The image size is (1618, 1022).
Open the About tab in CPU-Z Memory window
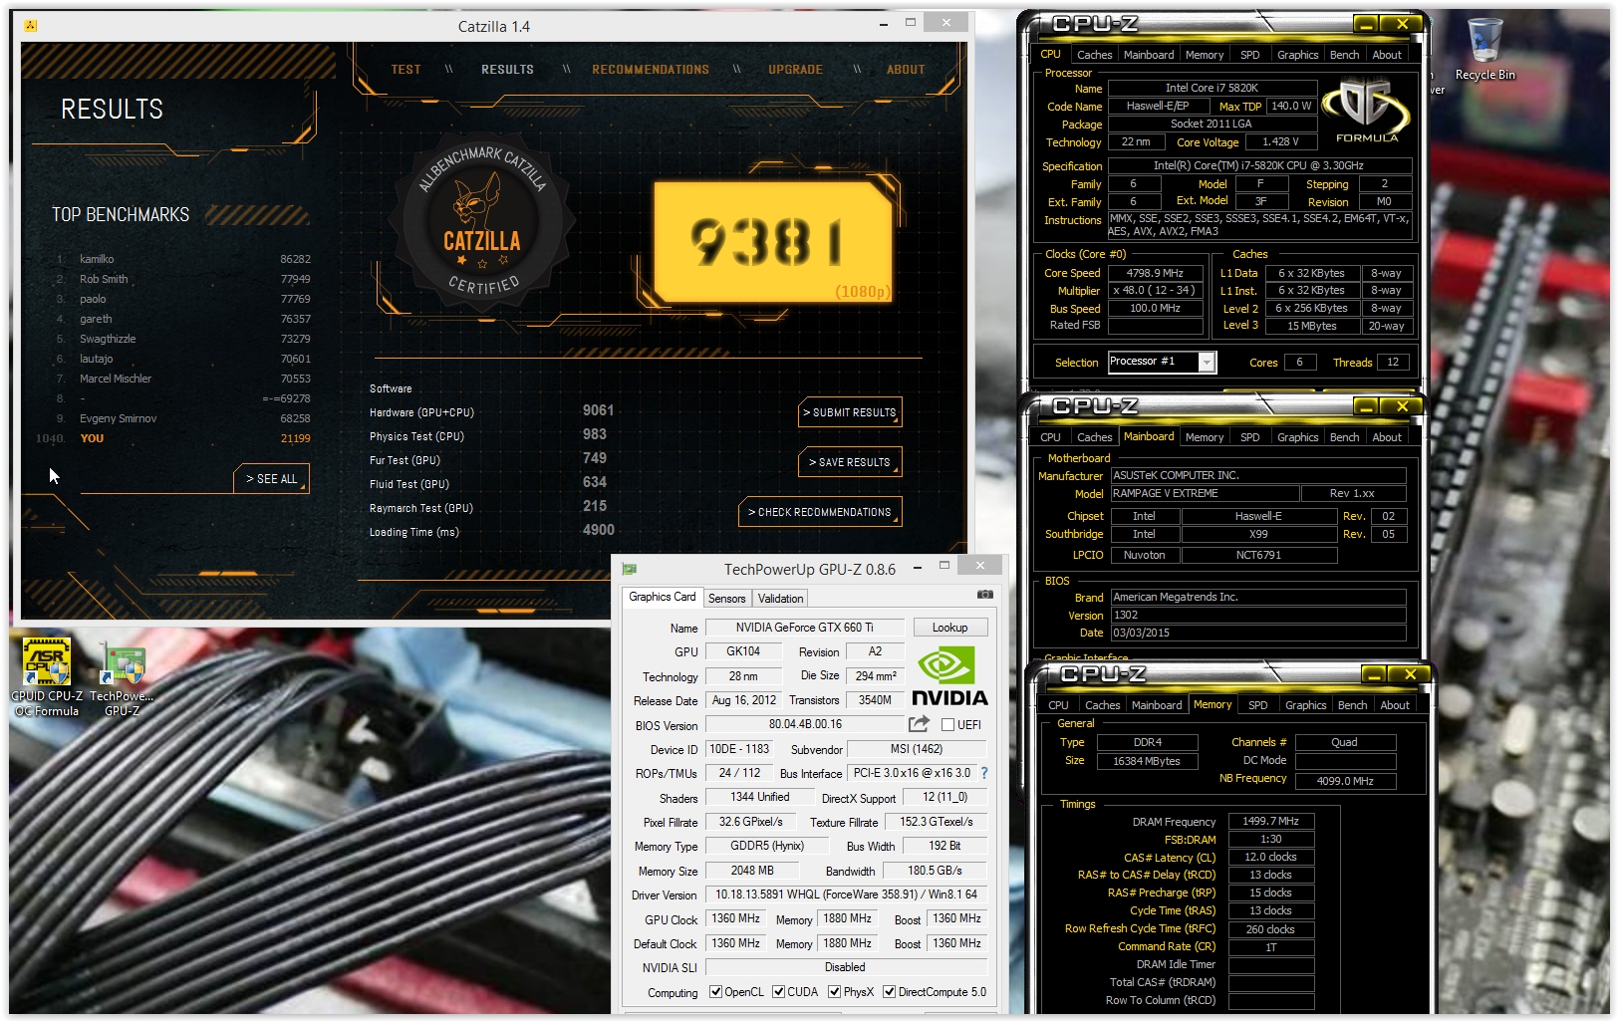[1395, 705]
